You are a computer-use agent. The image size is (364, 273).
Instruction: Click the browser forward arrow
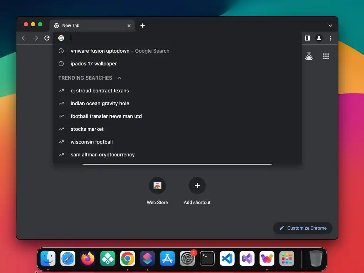coord(36,38)
